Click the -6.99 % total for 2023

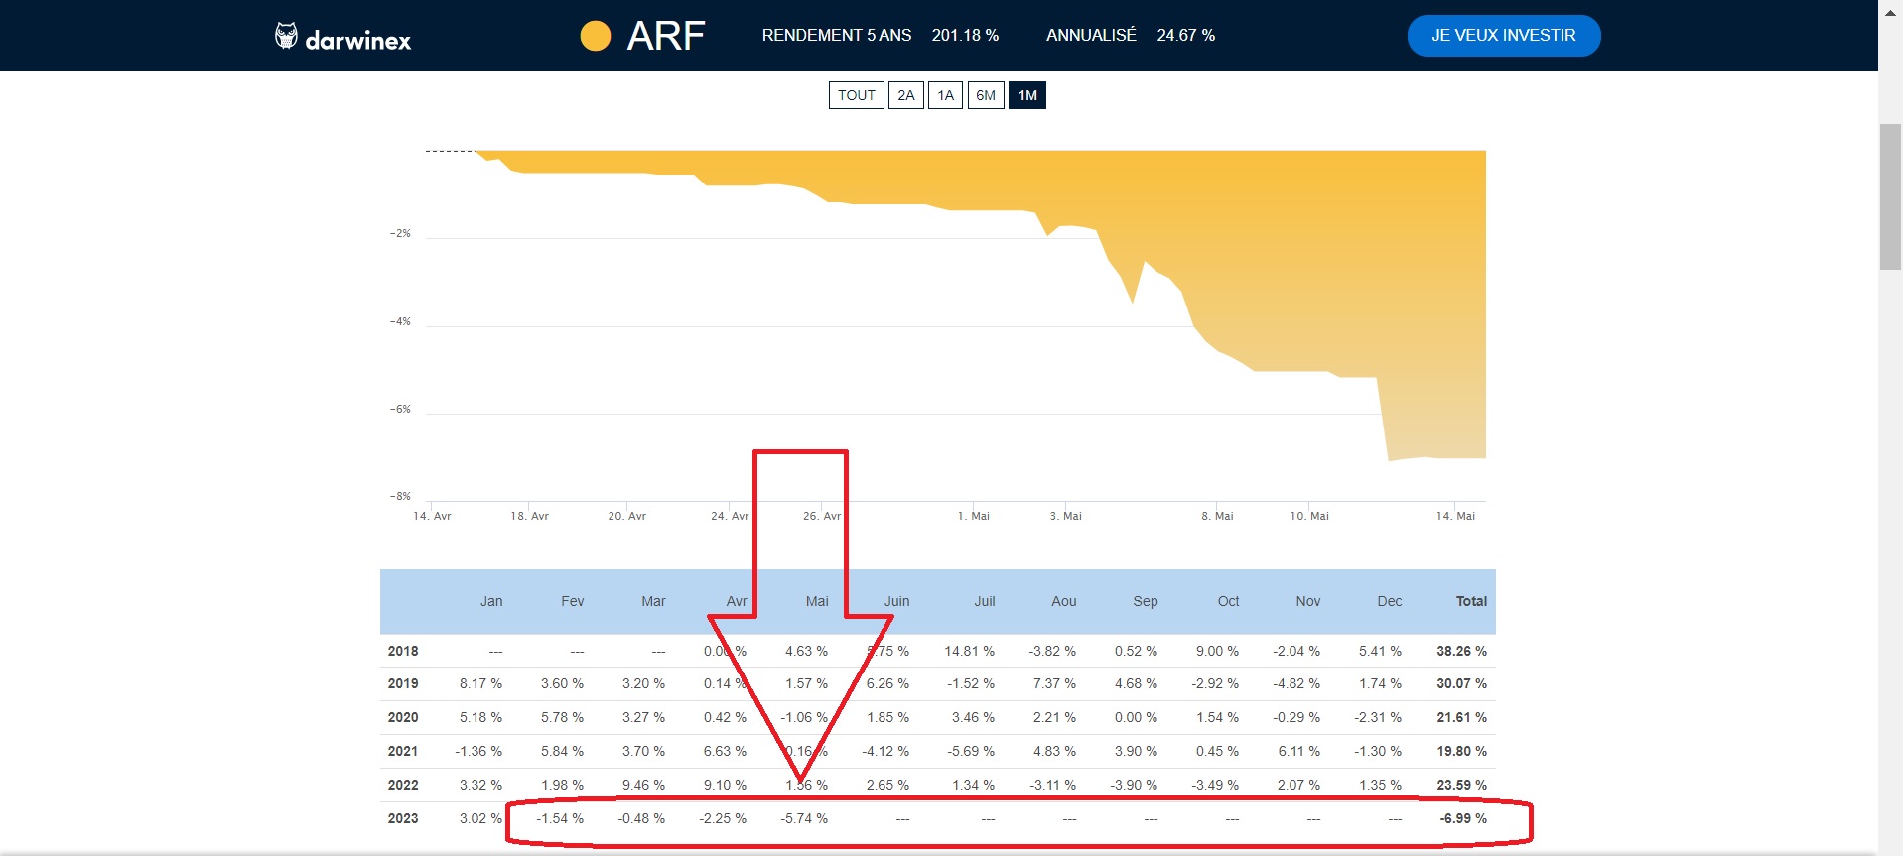click(1463, 818)
